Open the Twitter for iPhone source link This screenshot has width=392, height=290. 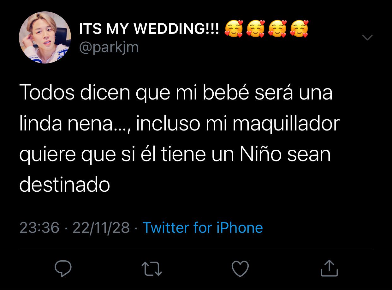pos(203,227)
